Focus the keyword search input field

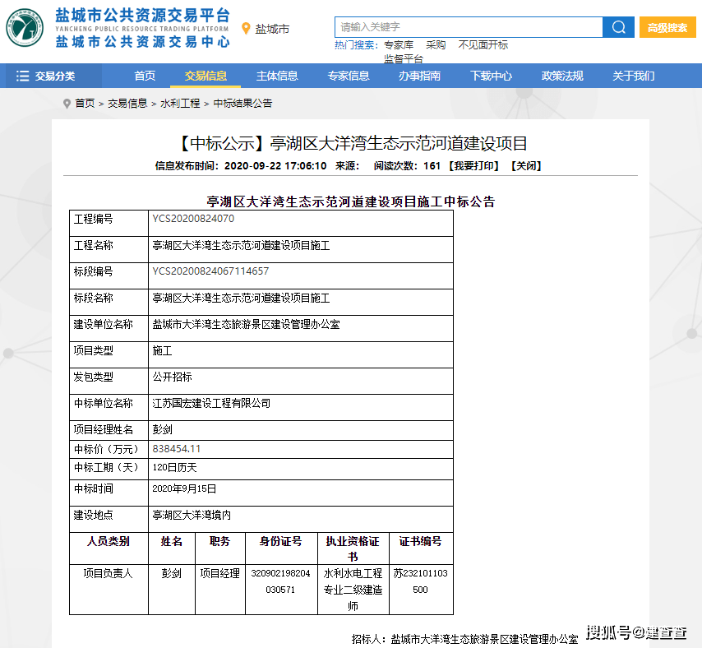coord(469,27)
